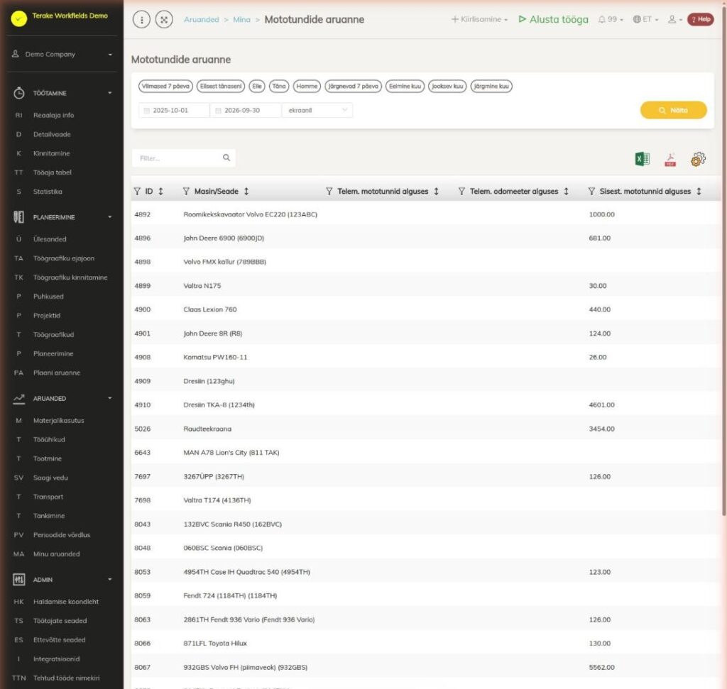Click Alusta tööga button

click(553, 19)
